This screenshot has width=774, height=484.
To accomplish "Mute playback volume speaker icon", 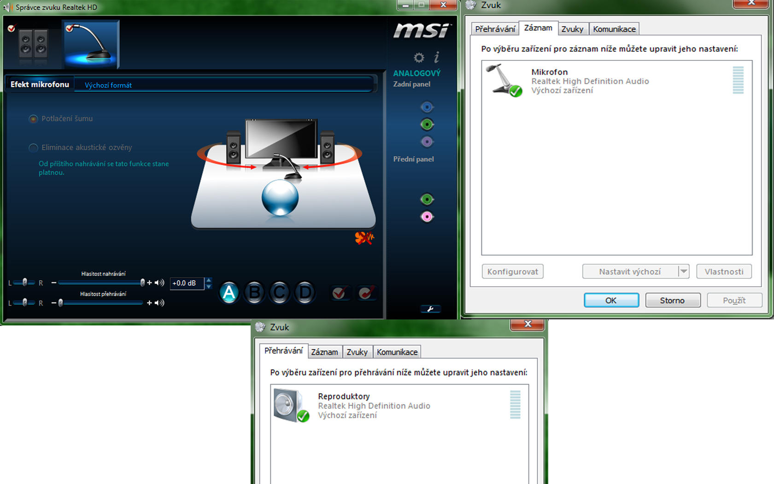I will [x=159, y=303].
